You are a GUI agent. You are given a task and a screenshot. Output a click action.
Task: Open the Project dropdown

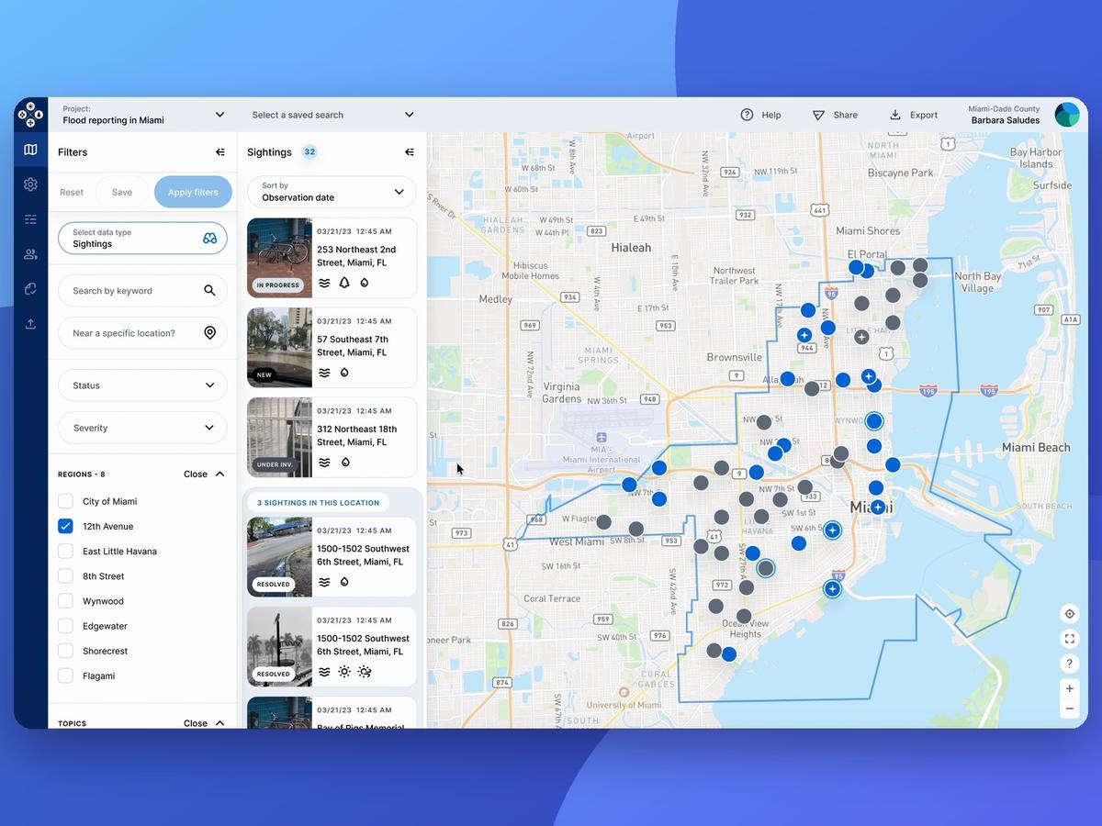point(143,115)
